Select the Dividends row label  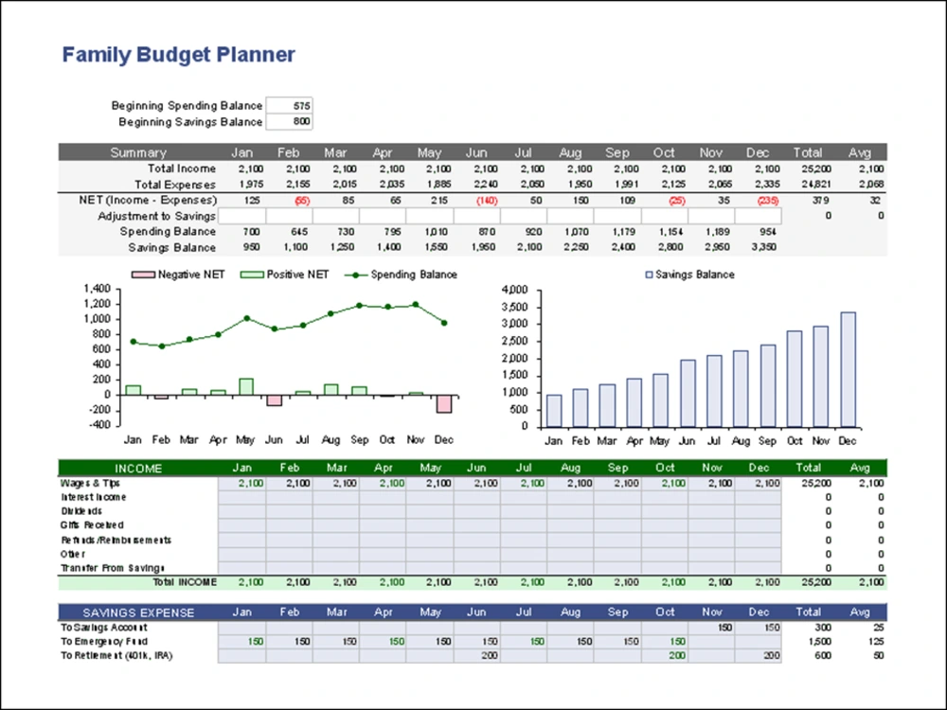coord(80,511)
